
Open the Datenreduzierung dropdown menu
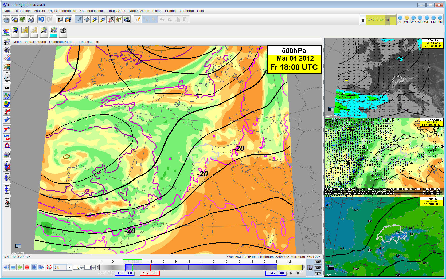[x=62, y=42]
